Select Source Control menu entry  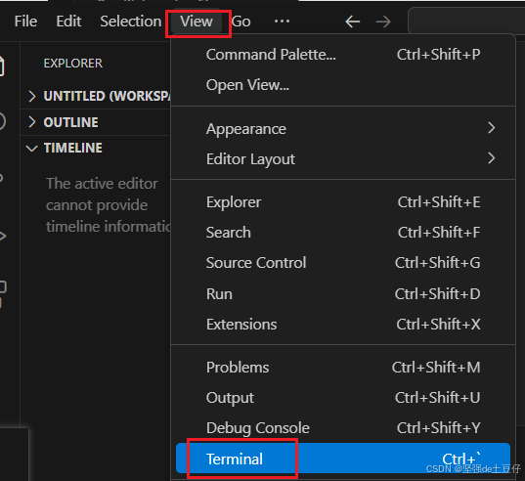tap(343, 263)
